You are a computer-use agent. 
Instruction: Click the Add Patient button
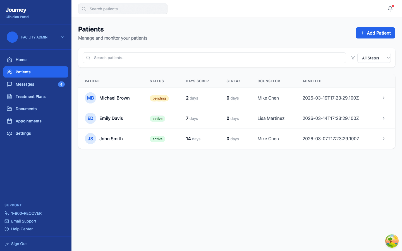click(375, 33)
